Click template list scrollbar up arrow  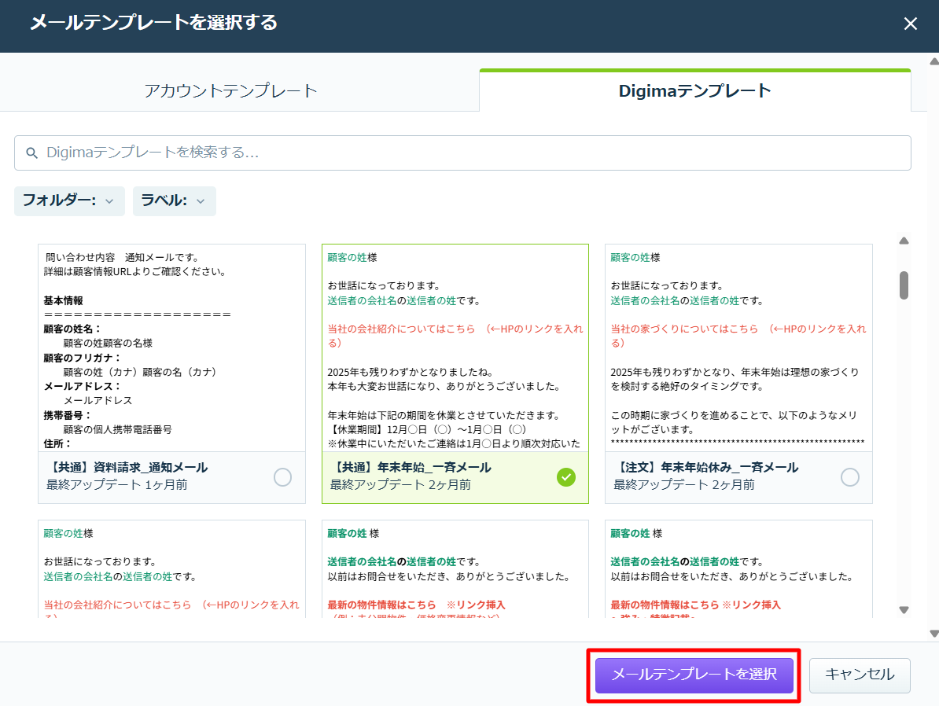[904, 241]
